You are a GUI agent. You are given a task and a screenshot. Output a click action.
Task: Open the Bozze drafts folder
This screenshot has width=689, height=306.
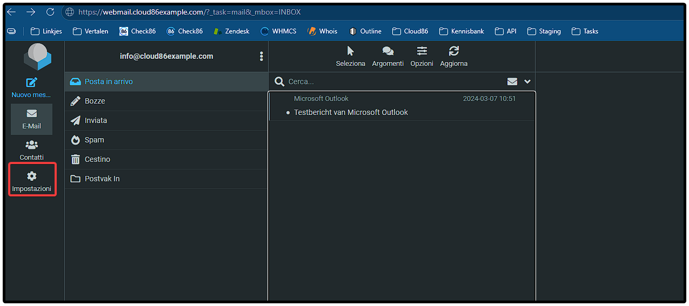point(166,101)
